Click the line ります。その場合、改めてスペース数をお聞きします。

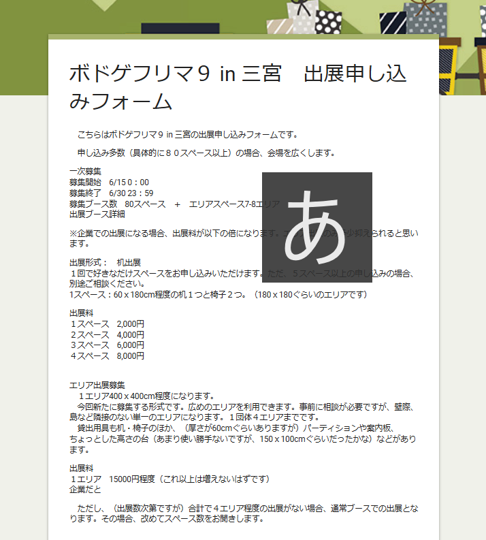point(167,519)
